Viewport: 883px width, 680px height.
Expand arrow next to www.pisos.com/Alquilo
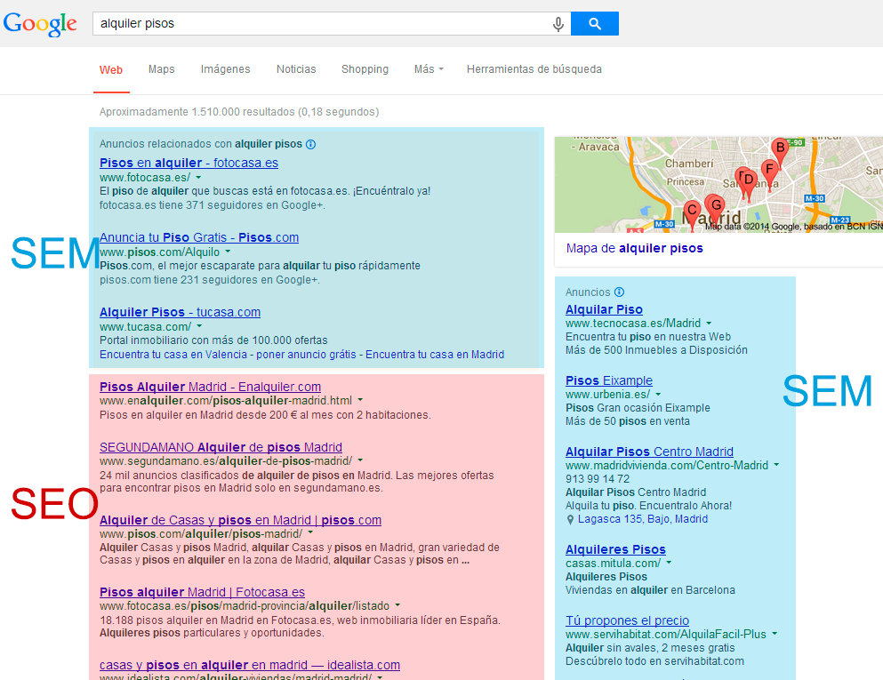click(x=228, y=252)
